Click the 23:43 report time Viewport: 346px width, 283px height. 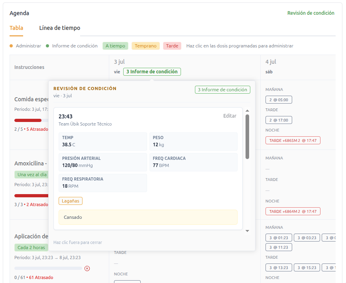point(65,116)
